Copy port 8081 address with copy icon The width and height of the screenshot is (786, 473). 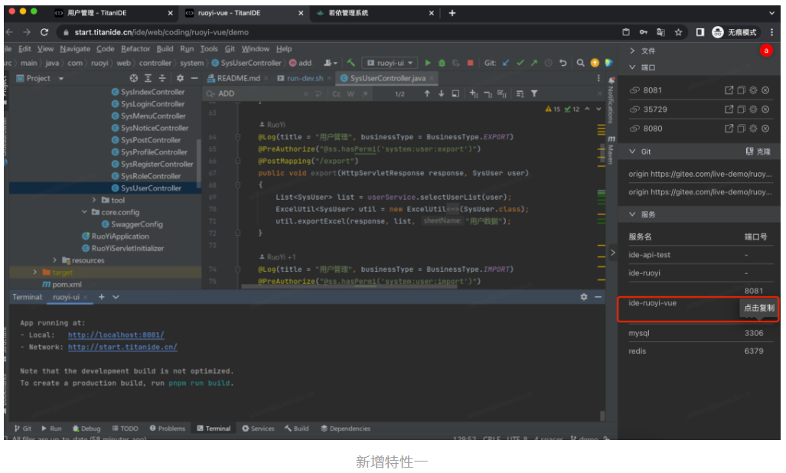pos(741,90)
